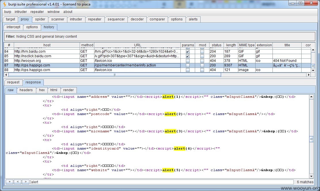Screen dimensions: 320x191
Task: Click the /cps/membercenter/memberinfo.action URL cell
Action: click(137, 65)
